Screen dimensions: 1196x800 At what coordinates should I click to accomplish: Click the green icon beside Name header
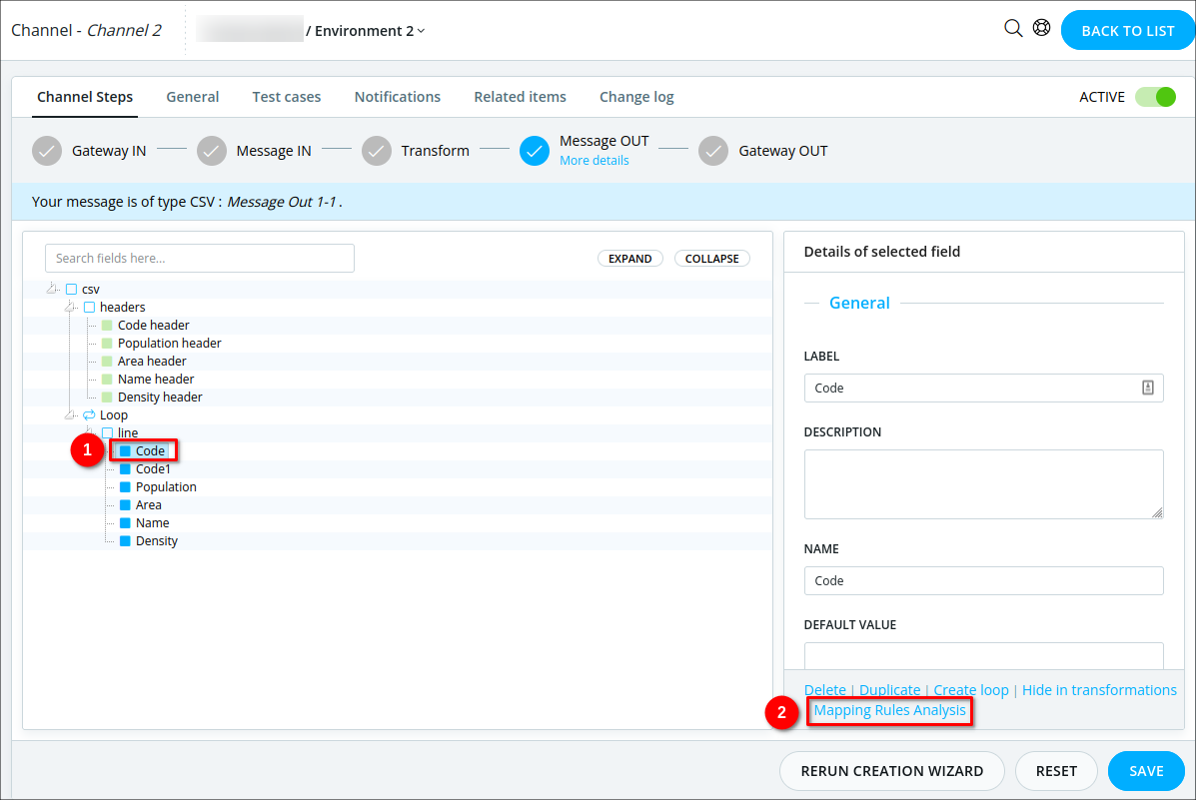[x=107, y=380]
